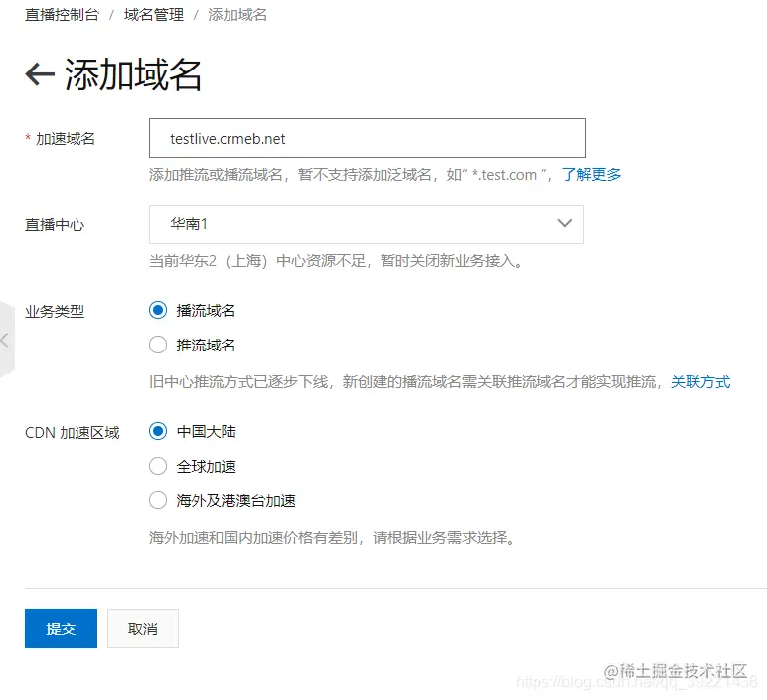Image resolution: width=767 pixels, height=700 pixels.
Task: Expand the collapsed side panel arrow
Action: click(x=5, y=340)
